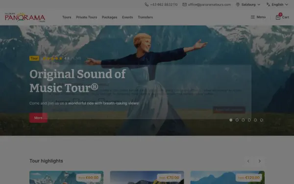The image size is (294, 184).
Task: Click the red More button on the hero
Action: tap(38, 118)
